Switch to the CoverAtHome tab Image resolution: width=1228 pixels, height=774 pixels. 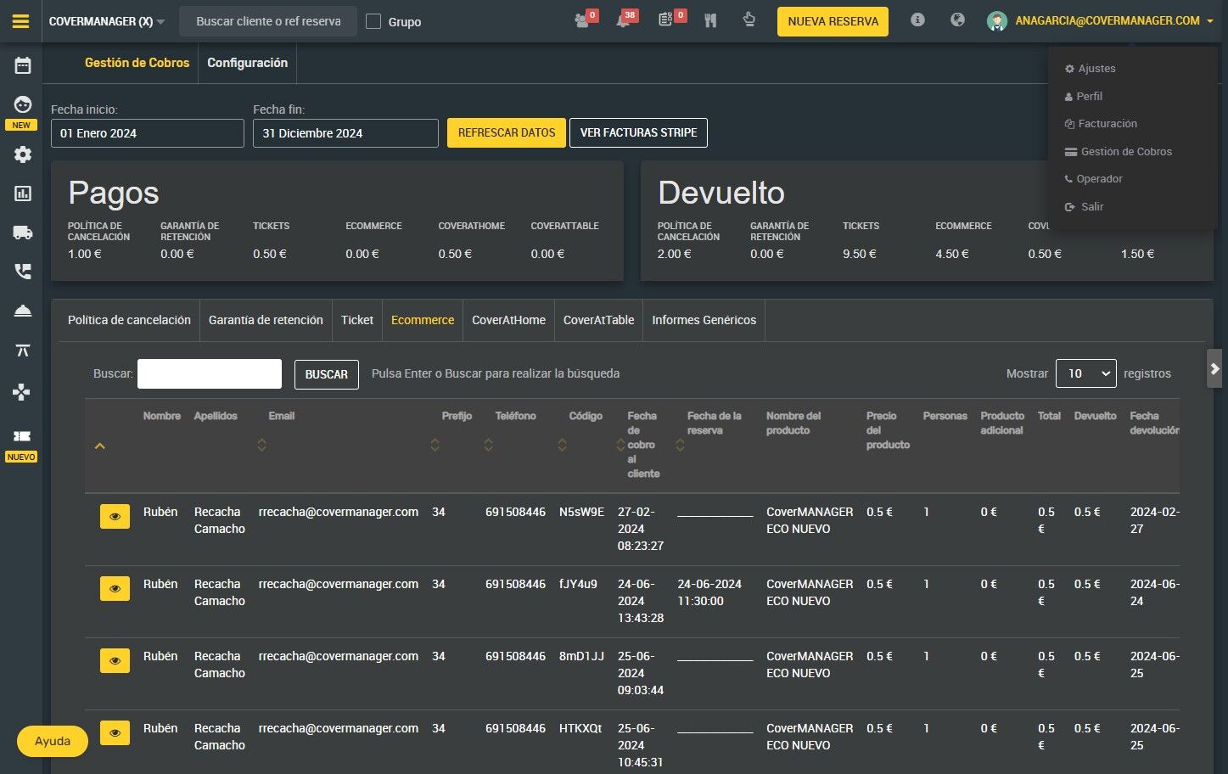(508, 320)
